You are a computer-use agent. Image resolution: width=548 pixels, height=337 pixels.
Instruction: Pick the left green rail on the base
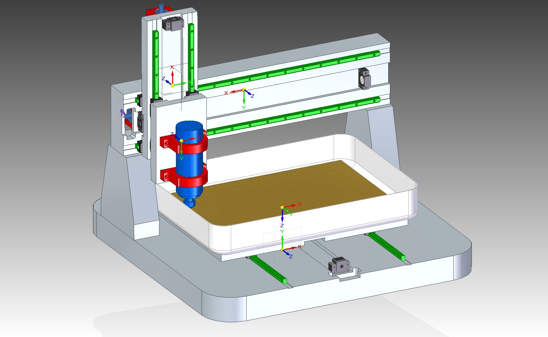[x=269, y=269]
